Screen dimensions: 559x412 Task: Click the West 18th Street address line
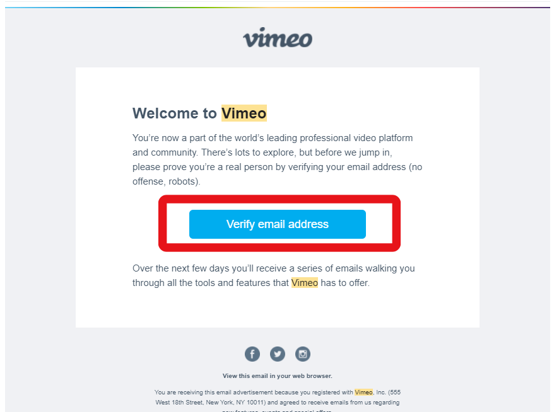click(x=278, y=403)
